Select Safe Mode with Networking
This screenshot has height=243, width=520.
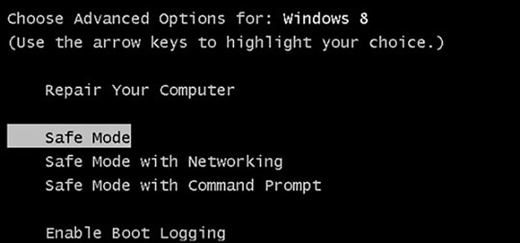click(x=164, y=162)
